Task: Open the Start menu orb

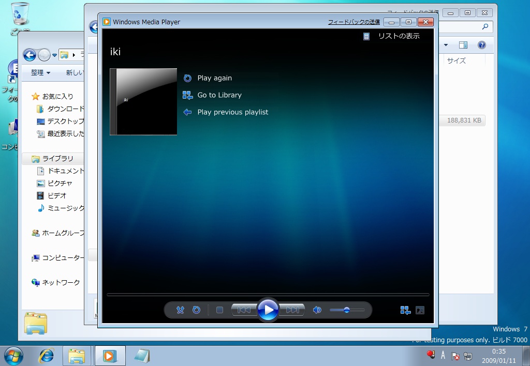Action: click(x=13, y=356)
